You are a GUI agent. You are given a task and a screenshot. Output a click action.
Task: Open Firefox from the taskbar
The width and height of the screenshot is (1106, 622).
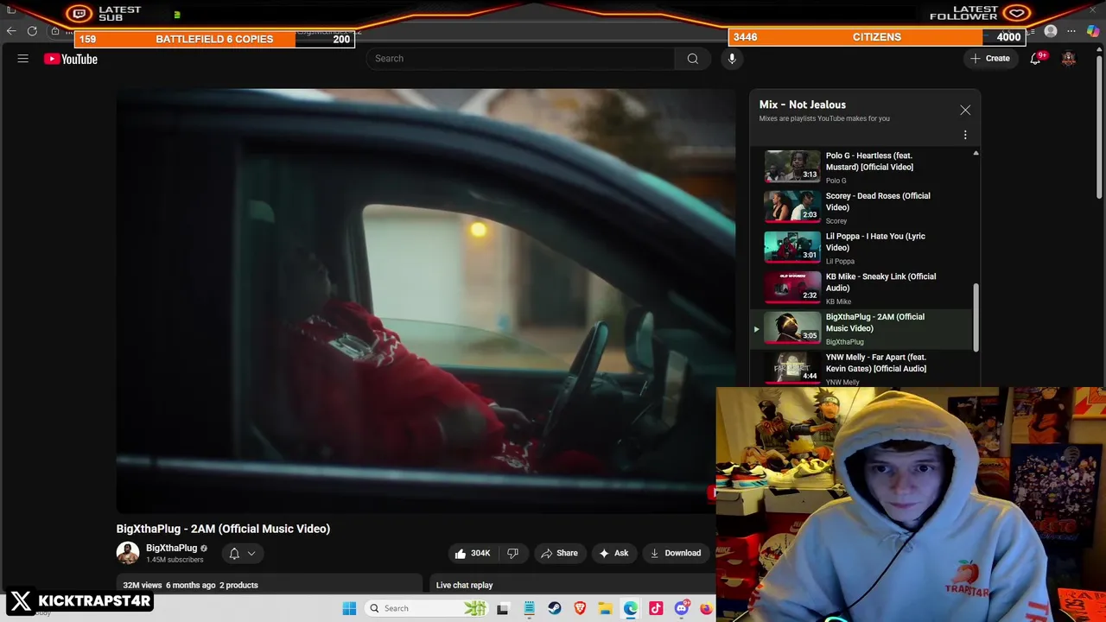[706, 608]
